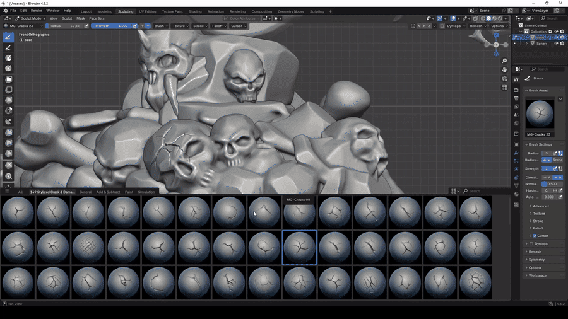Hide the Collection with eye icon
Viewport: 568px width, 319px height.
(x=557, y=32)
